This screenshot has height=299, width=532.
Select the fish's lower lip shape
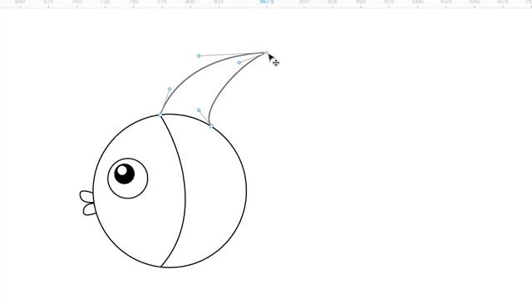(x=89, y=209)
